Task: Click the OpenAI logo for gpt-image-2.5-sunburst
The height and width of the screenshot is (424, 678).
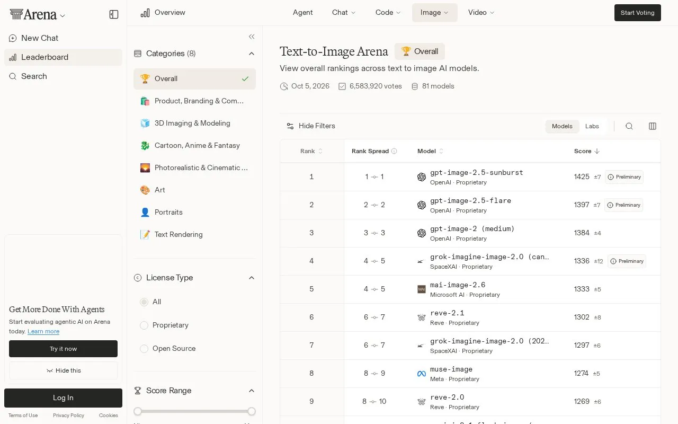Action: [x=422, y=177]
